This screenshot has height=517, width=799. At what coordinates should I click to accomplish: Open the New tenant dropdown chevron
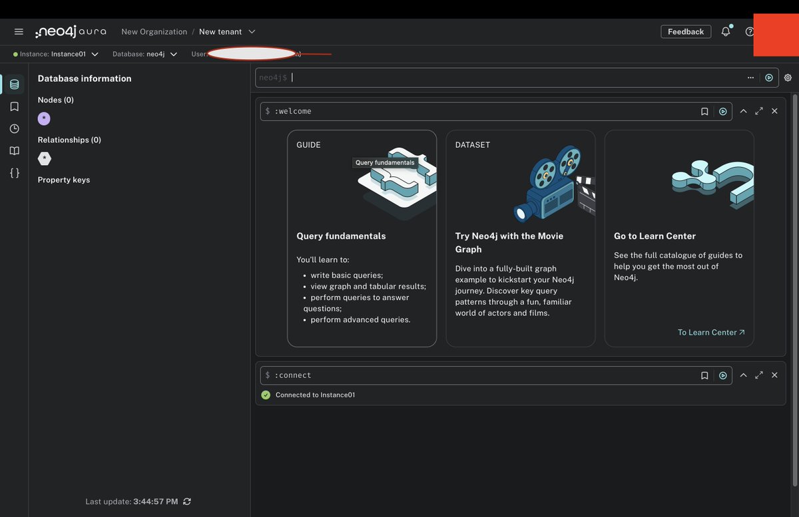pyautogui.click(x=252, y=31)
